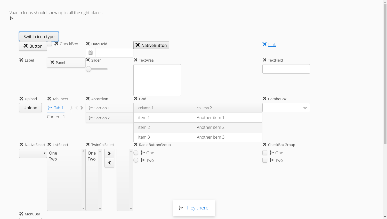Click the Upload button

pyautogui.click(x=30, y=108)
